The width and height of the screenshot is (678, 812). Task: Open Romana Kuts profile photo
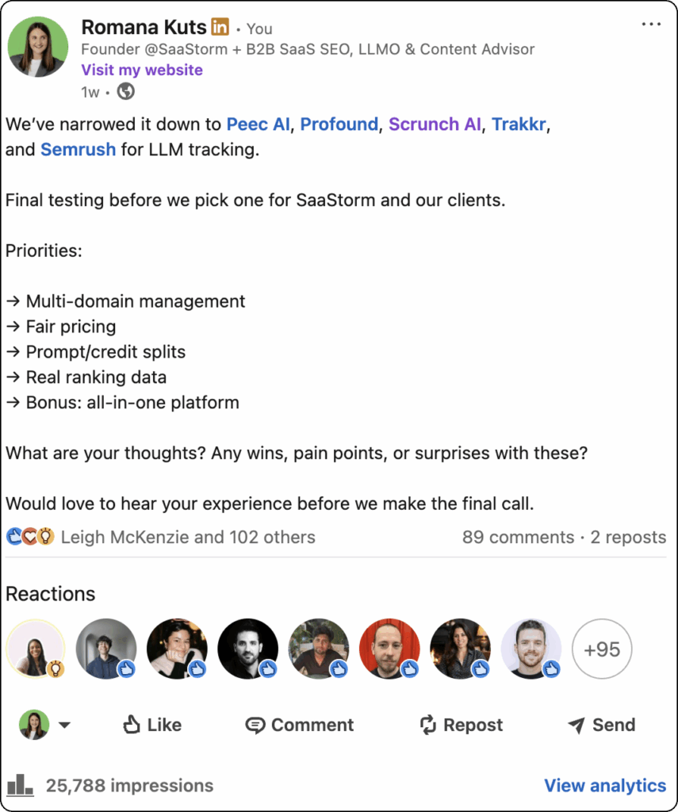pyautogui.click(x=38, y=47)
